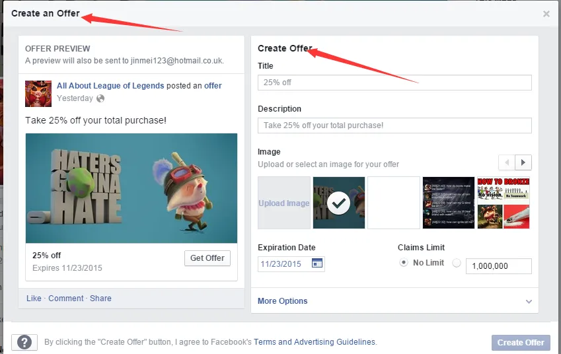Click the Yesterday timestamp in preview
The image size is (561, 354).
click(x=75, y=98)
